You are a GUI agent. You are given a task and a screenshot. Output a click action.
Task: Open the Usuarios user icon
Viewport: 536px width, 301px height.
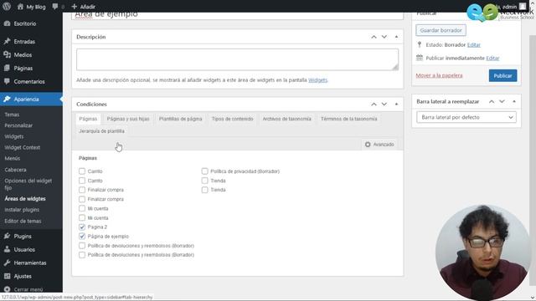[7, 249]
